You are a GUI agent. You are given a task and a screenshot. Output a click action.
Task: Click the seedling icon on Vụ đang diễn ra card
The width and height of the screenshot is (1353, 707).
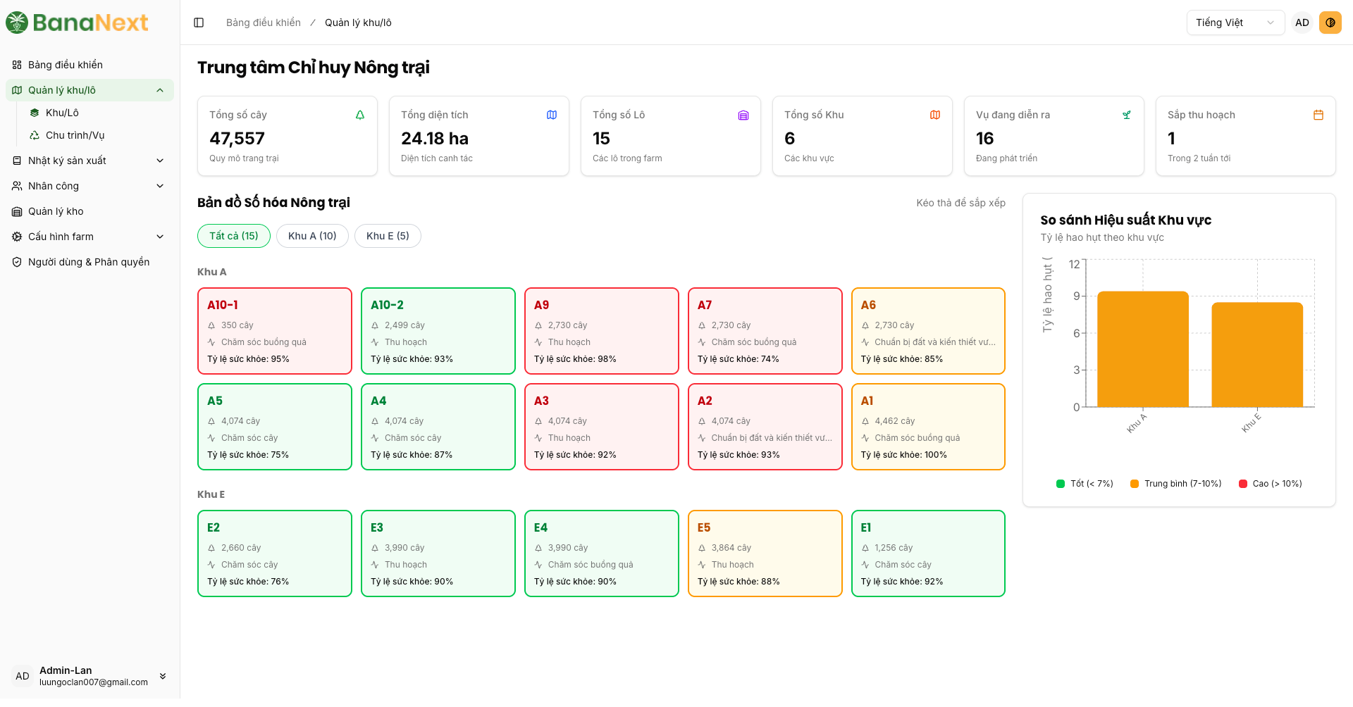[1127, 115]
